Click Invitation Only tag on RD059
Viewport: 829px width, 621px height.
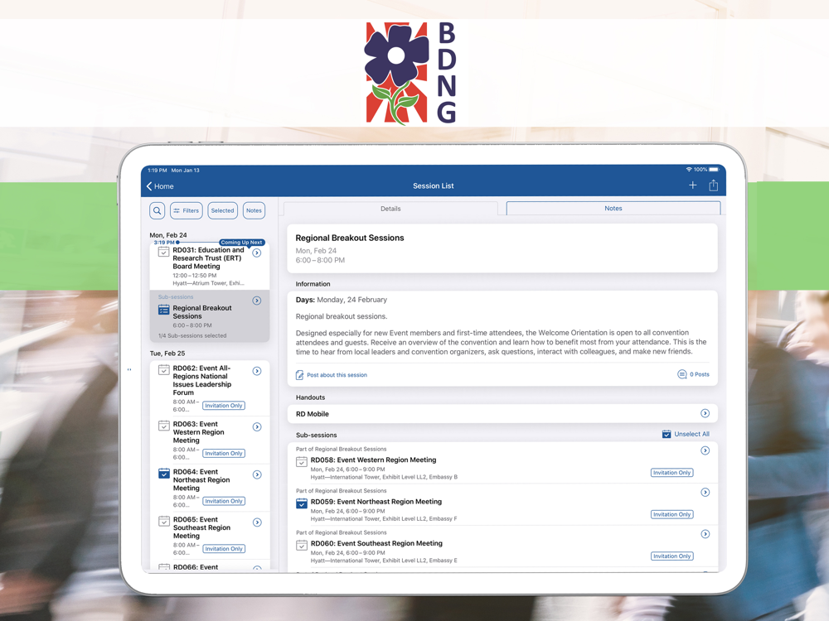672,514
